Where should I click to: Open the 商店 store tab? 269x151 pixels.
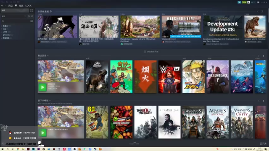[x=11, y=5]
